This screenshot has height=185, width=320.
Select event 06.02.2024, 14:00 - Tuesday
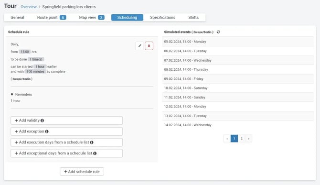[x=238, y=51]
